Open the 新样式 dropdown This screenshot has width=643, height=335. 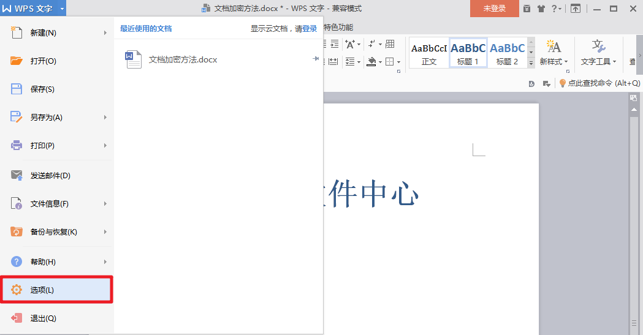[x=554, y=62]
